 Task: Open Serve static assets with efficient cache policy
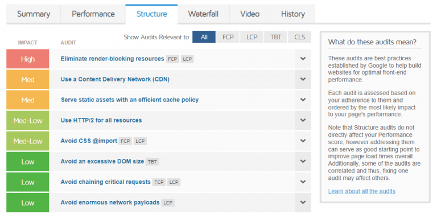130,100
